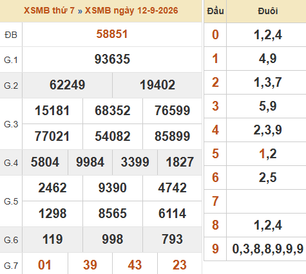Image resolution: width=306 pixels, height=274 pixels.
Task: Select the G.3 number 76599
Action: point(173,111)
